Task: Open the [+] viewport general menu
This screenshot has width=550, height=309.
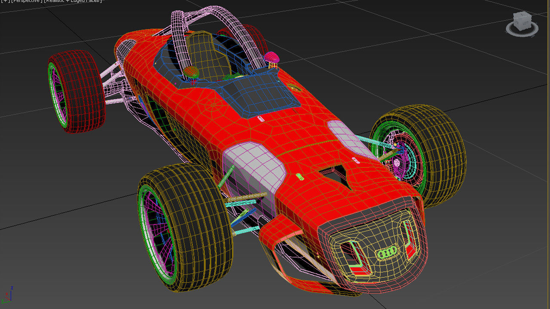Action: (4, 1)
